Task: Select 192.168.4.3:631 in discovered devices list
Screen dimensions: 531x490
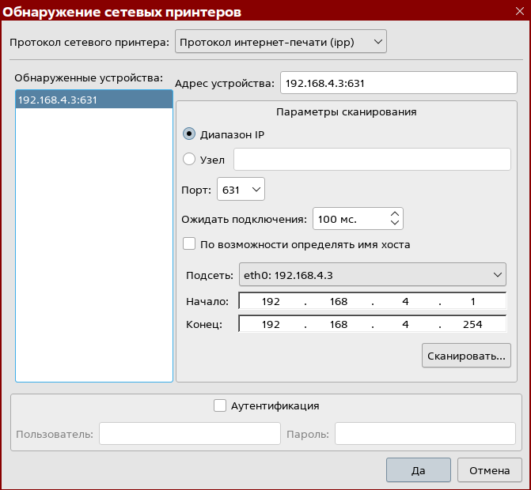Action: coord(94,100)
